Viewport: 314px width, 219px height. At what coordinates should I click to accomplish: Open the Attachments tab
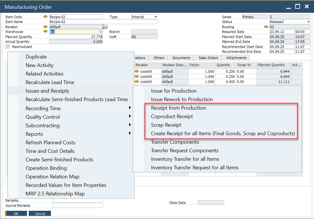click(x=236, y=58)
